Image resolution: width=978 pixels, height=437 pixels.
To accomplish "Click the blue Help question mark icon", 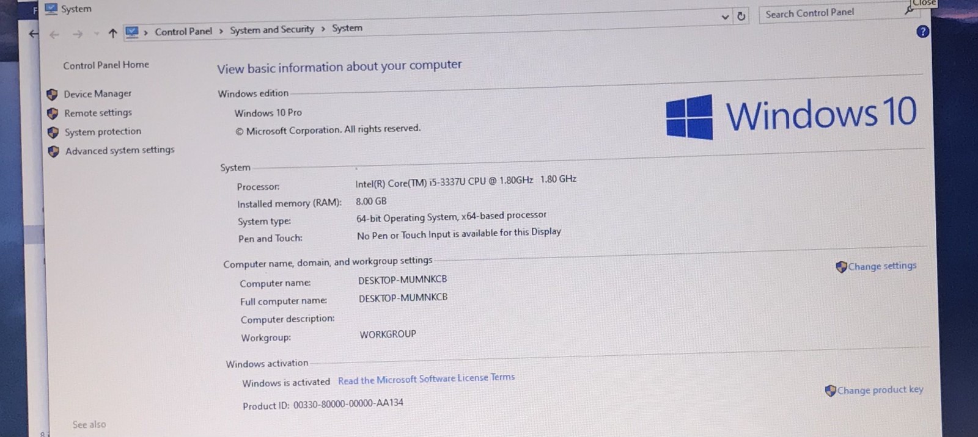I will (x=923, y=31).
